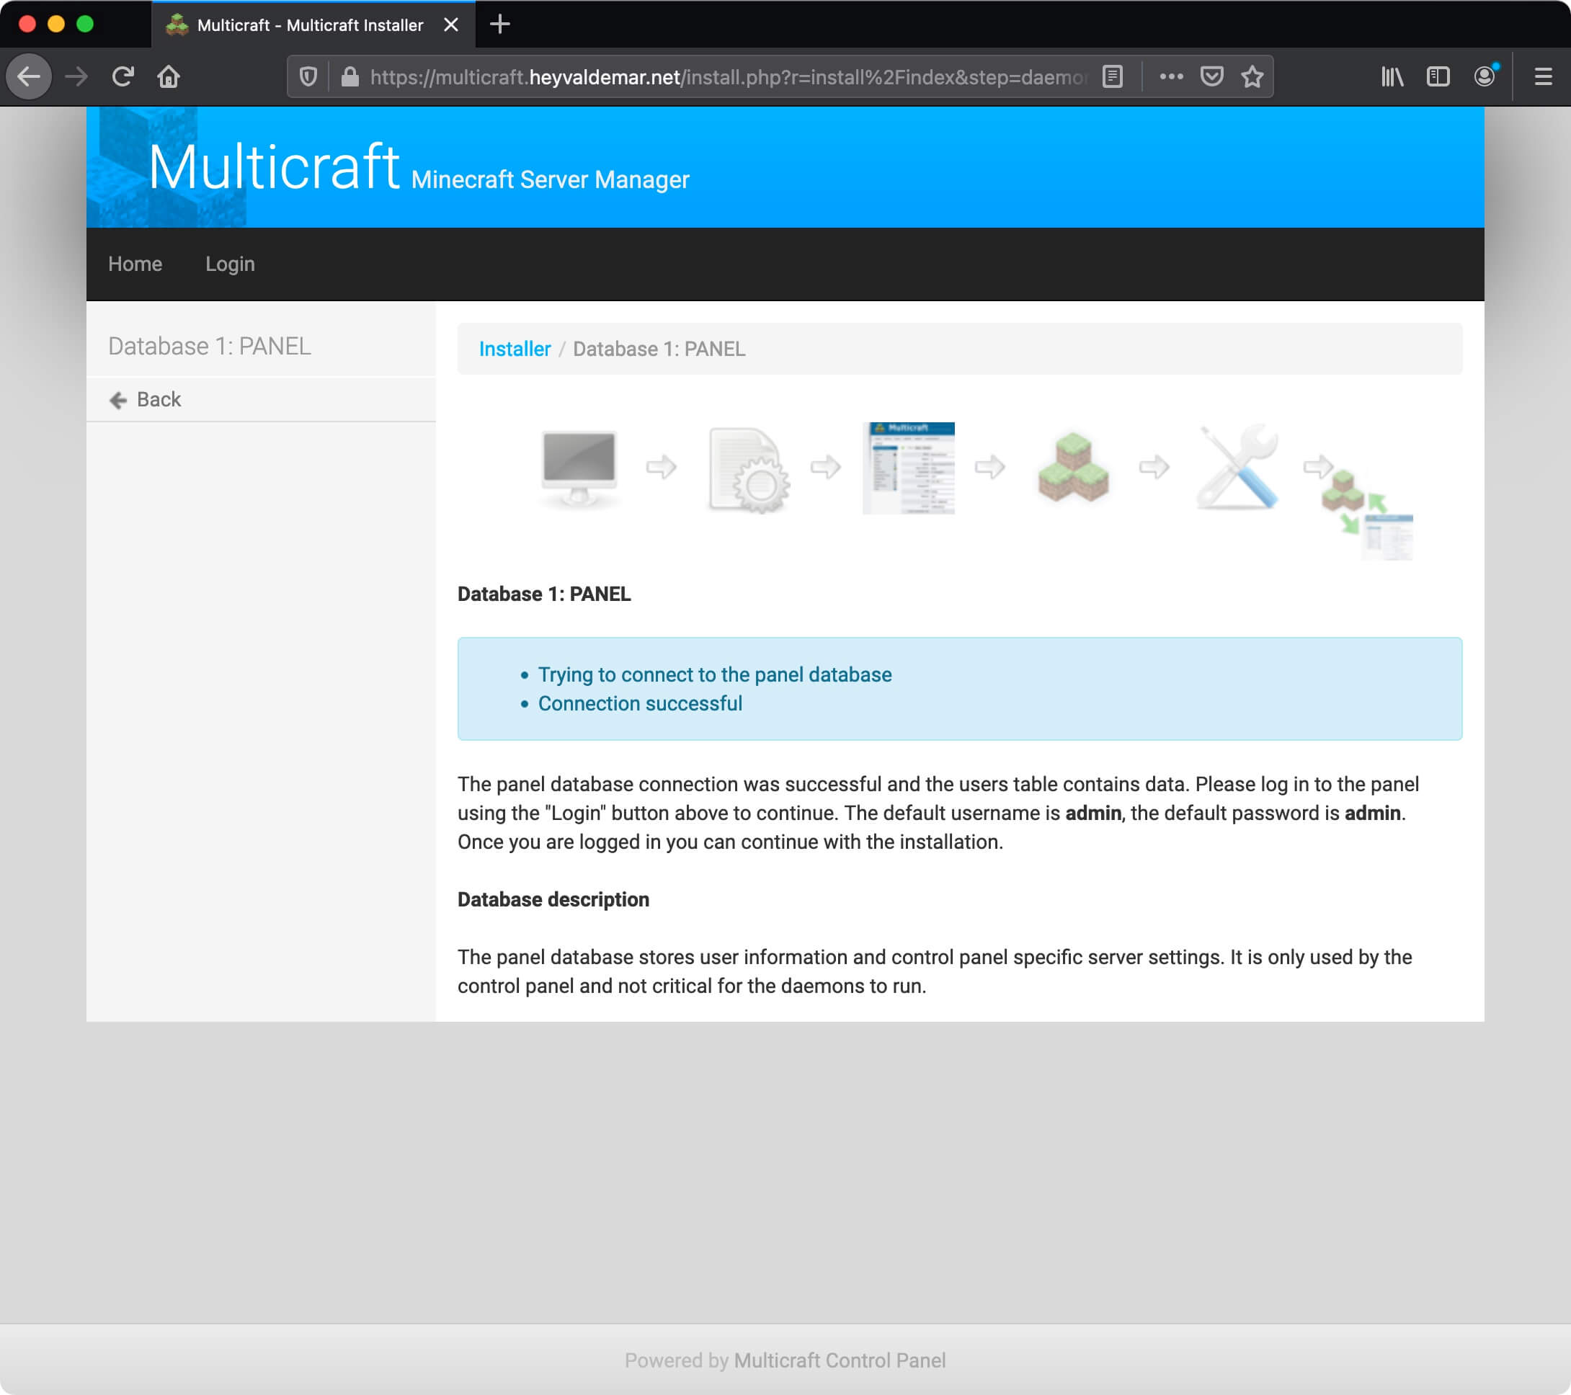Select the Multicraft Installer tab

pyautogui.click(x=313, y=24)
